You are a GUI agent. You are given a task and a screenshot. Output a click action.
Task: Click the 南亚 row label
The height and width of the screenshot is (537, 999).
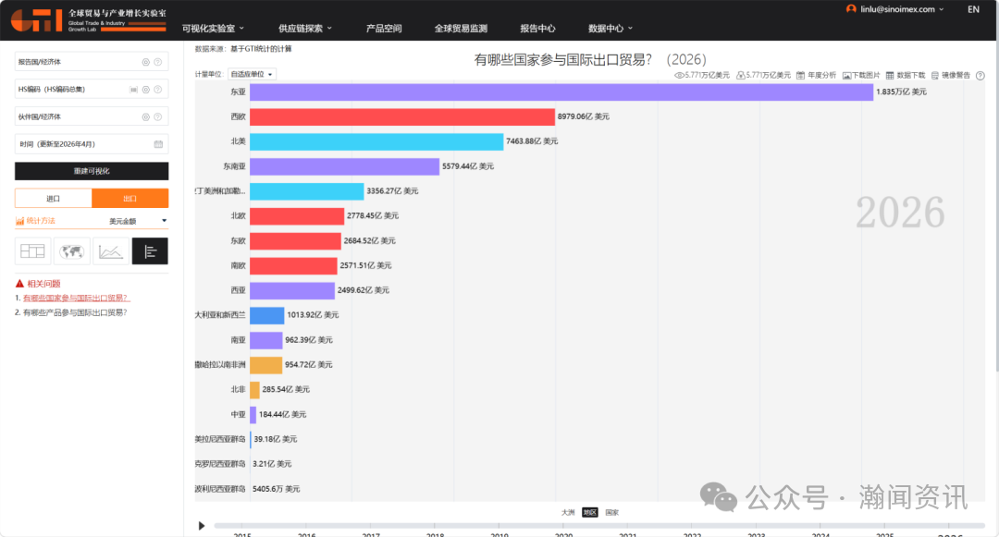239,340
